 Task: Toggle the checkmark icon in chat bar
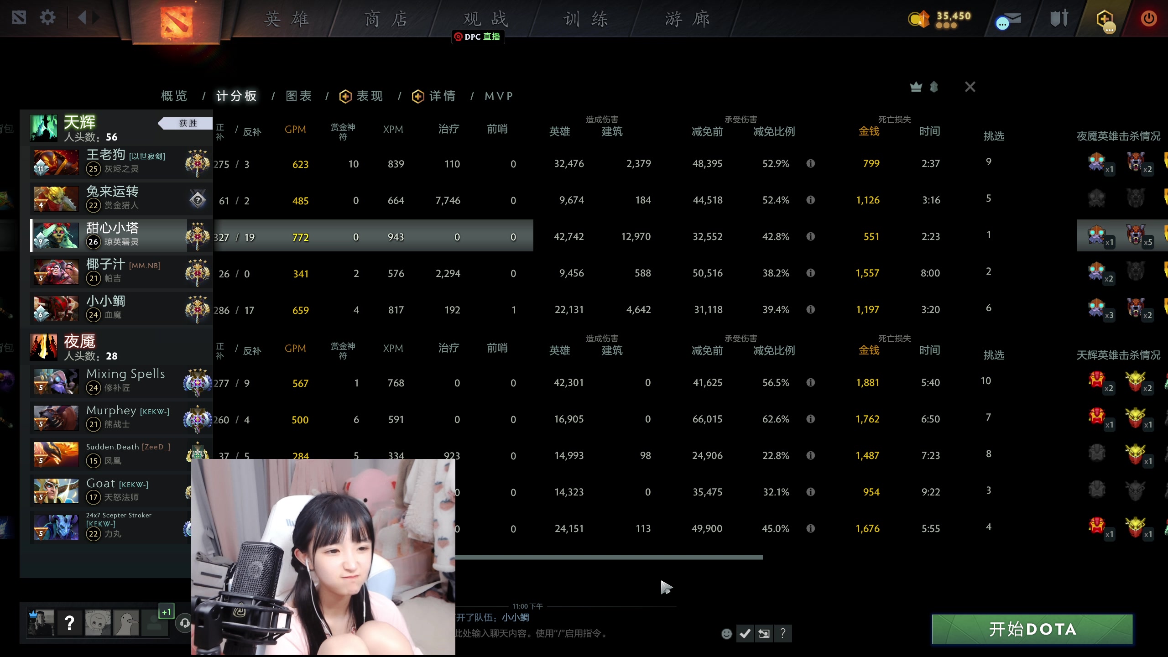pos(745,633)
